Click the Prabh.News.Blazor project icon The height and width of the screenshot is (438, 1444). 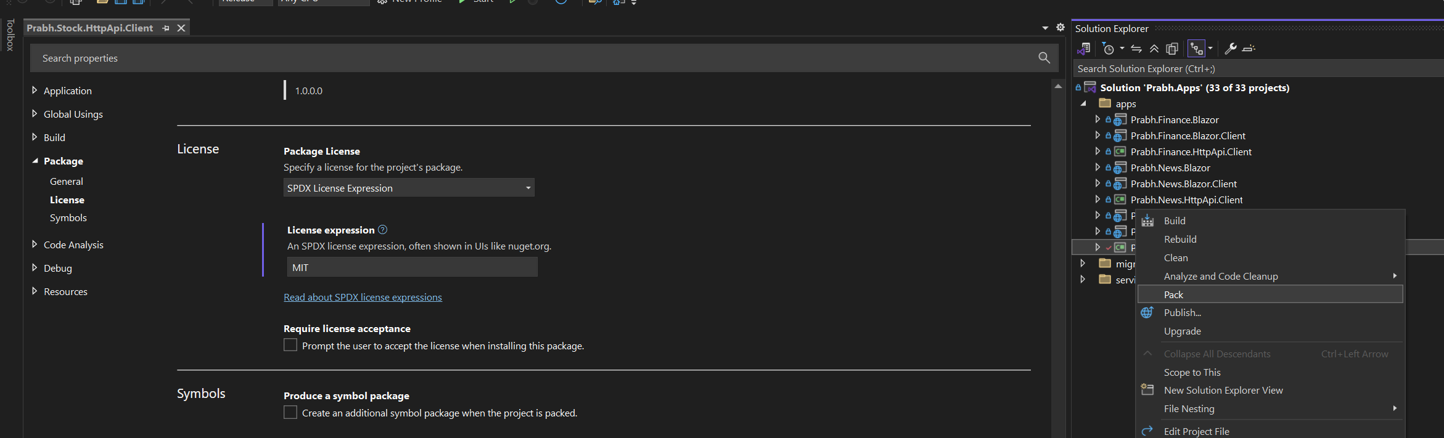[x=1120, y=168]
